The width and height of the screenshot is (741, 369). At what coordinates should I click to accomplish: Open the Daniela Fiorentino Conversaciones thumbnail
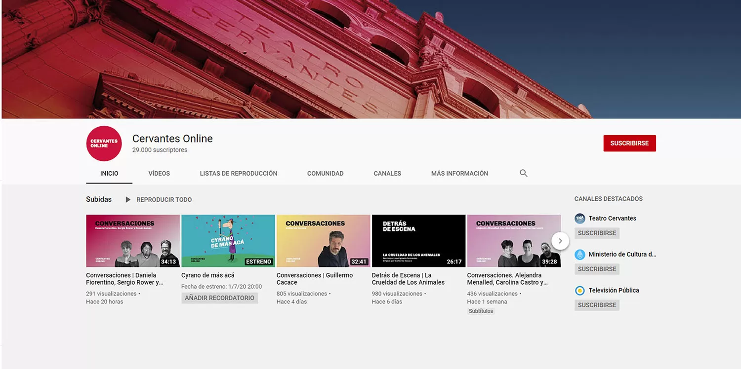click(133, 241)
